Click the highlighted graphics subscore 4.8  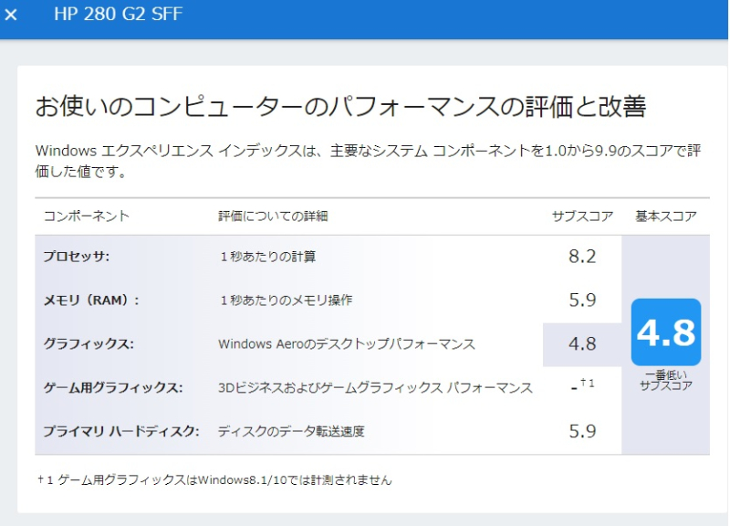[582, 344]
